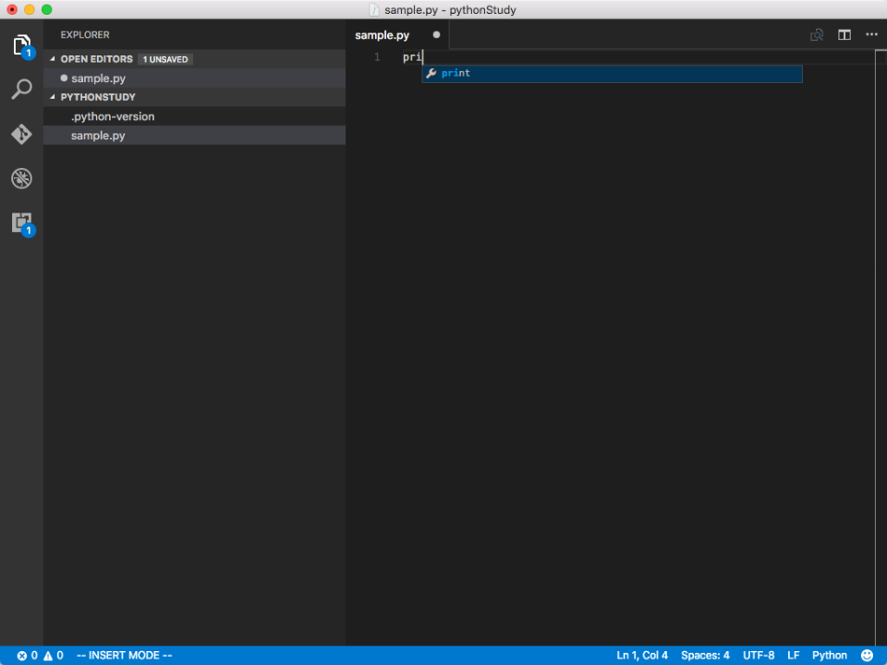This screenshot has width=887, height=665.
Task: Click the OPEN EDITORS section label
Action: pyautogui.click(x=97, y=59)
